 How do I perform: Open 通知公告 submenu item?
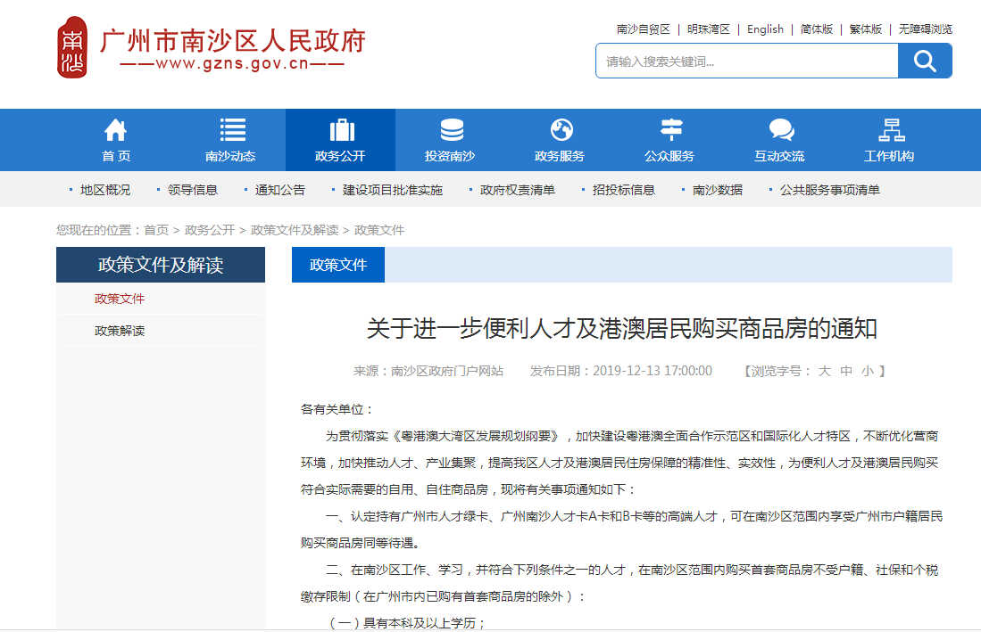coord(279,190)
